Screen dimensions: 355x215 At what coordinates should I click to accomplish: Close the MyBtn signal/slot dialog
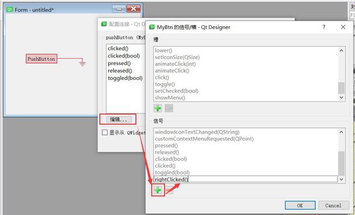point(343,27)
